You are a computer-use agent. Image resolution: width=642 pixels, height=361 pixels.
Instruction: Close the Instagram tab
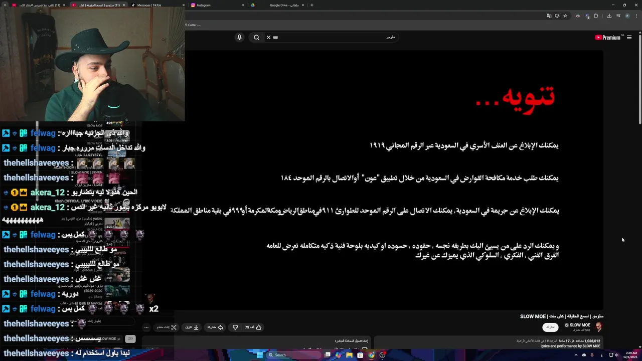(243, 5)
